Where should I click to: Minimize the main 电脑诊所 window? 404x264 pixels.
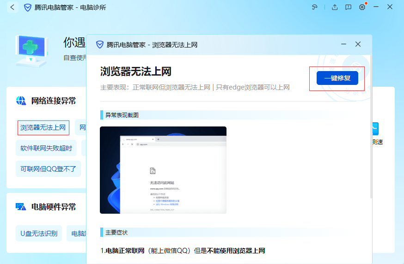tap(376, 7)
